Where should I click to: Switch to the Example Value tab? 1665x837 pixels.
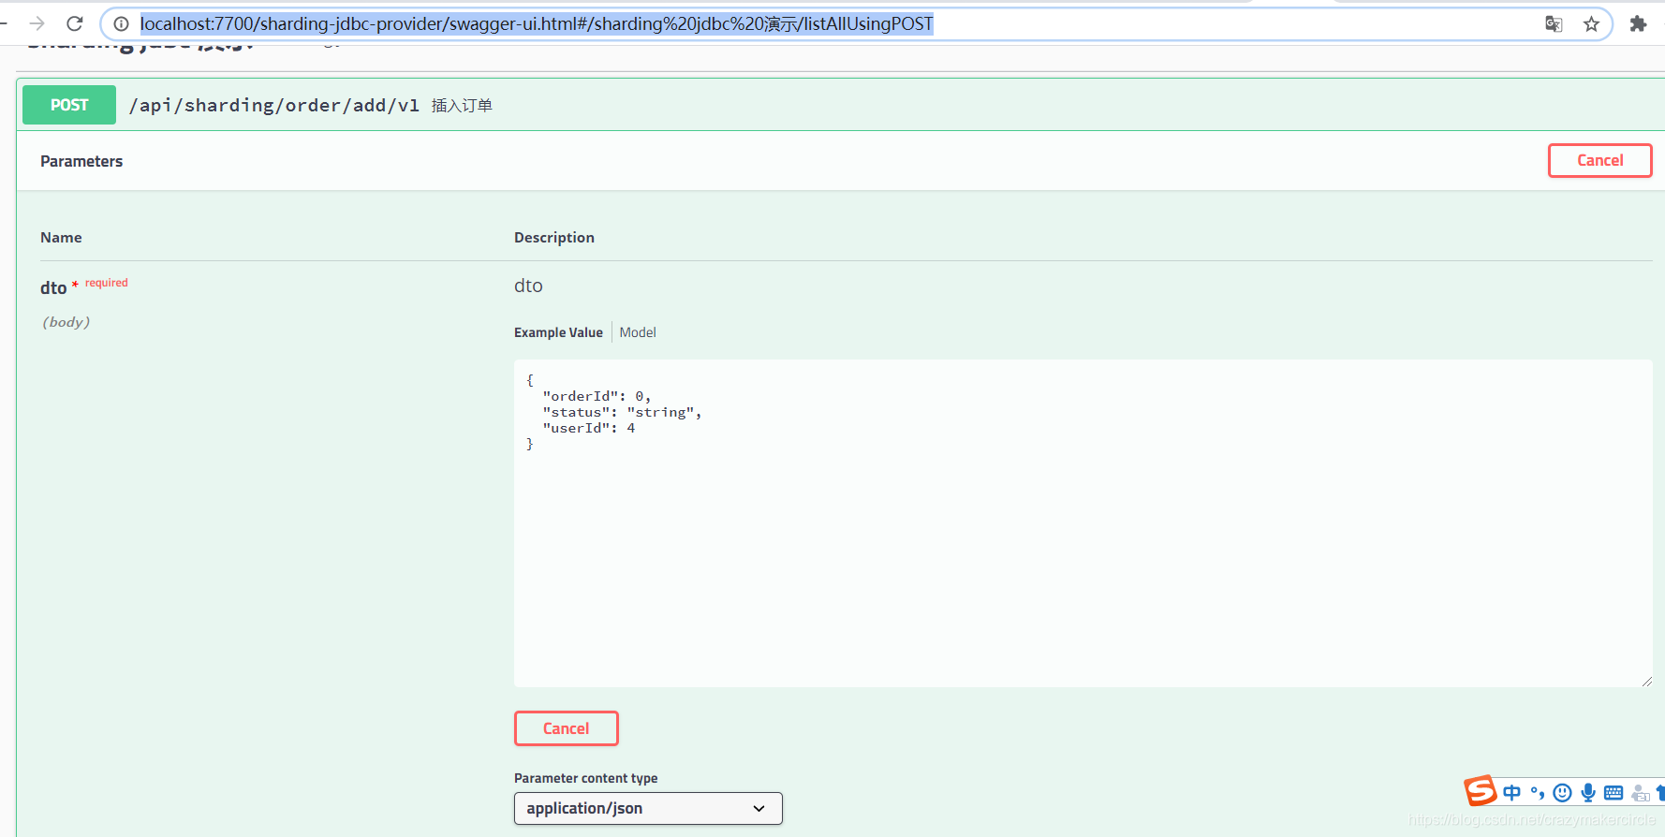pos(558,332)
